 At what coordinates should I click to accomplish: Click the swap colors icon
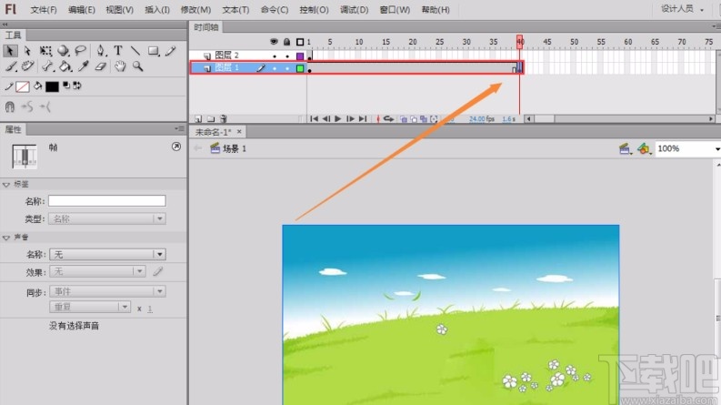(76, 86)
